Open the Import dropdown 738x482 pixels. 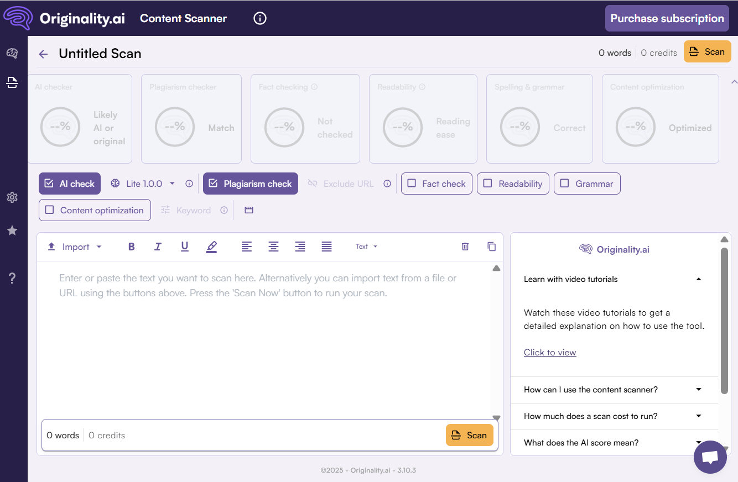pyautogui.click(x=75, y=247)
